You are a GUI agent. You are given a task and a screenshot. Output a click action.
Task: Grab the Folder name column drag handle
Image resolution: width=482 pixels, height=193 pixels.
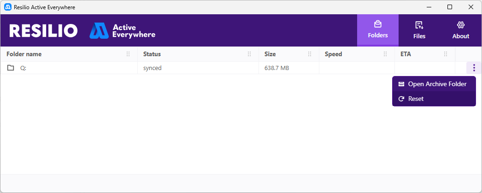(x=128, y=54)
